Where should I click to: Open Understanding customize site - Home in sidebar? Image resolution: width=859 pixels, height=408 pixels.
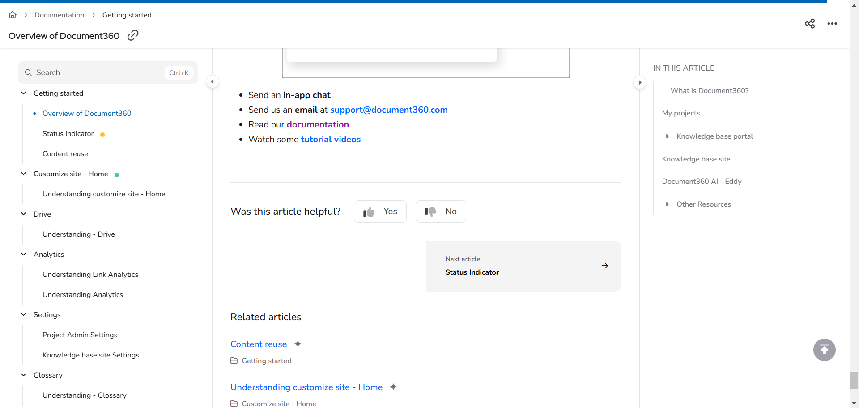(104, 194)
